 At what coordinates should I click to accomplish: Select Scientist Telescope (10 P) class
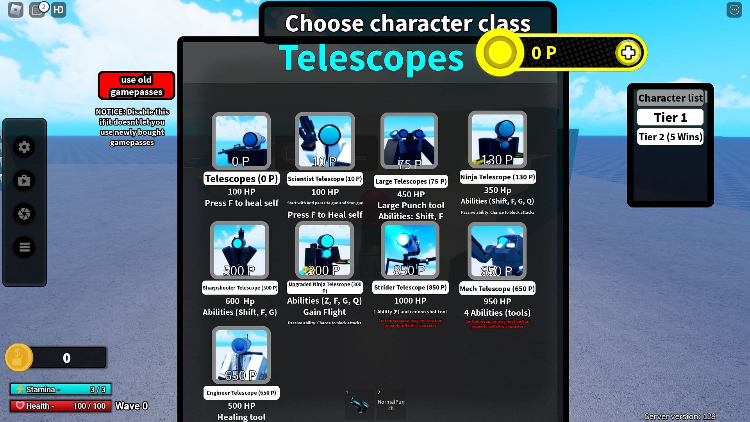coord(325,142)
